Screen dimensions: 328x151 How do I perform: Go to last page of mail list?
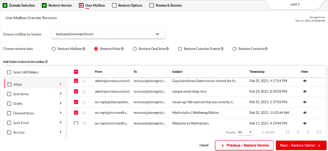point(318,132)
